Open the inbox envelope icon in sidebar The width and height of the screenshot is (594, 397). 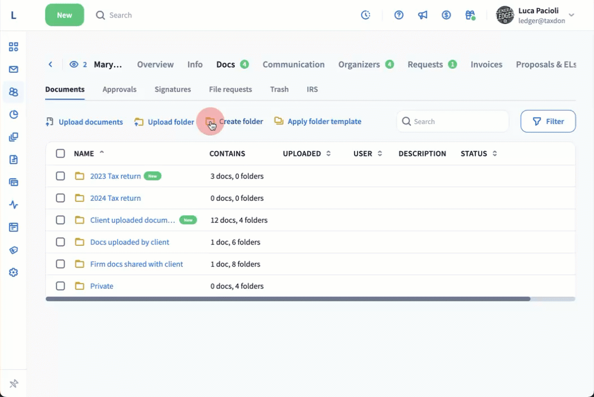pyautogui.click(x=14, y=69)
